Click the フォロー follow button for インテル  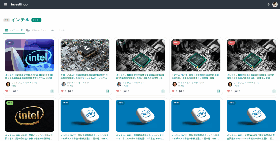coord(36,20)
